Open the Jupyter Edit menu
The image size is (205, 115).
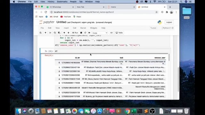pos(50,28)
